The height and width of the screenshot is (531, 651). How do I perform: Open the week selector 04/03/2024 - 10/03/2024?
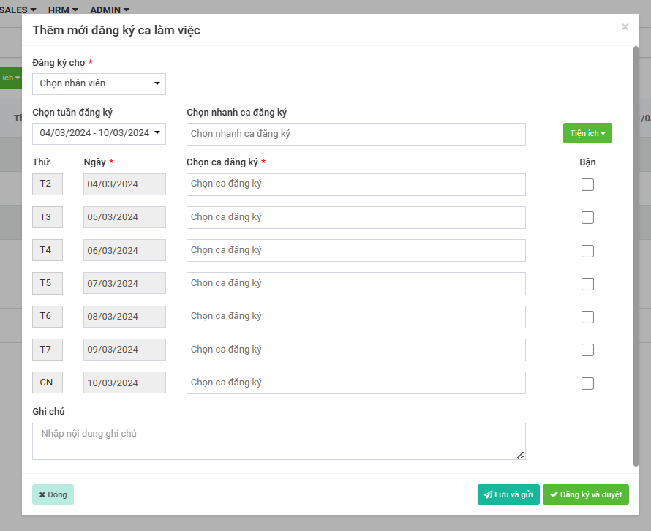pos(99,133)
